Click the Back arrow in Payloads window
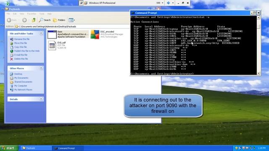Screen dimensions: 269x151 pos(9,20)
